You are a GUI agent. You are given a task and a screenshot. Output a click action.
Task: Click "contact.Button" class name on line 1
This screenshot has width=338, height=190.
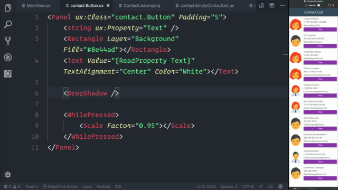pyautogui.click(x=143, y=17)
